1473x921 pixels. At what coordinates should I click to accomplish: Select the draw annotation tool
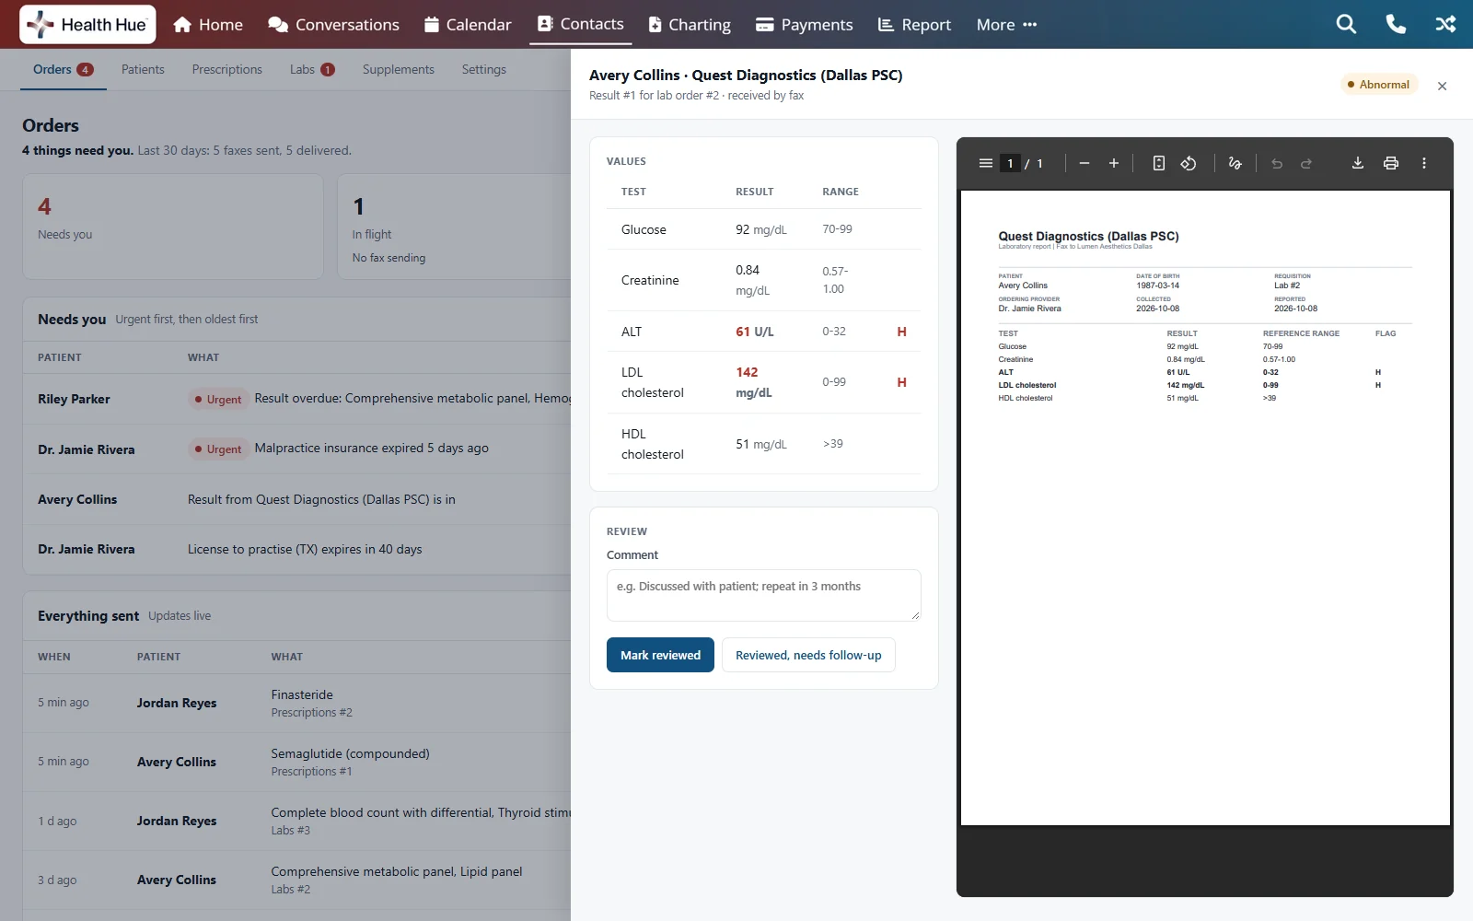point(1235,163)
